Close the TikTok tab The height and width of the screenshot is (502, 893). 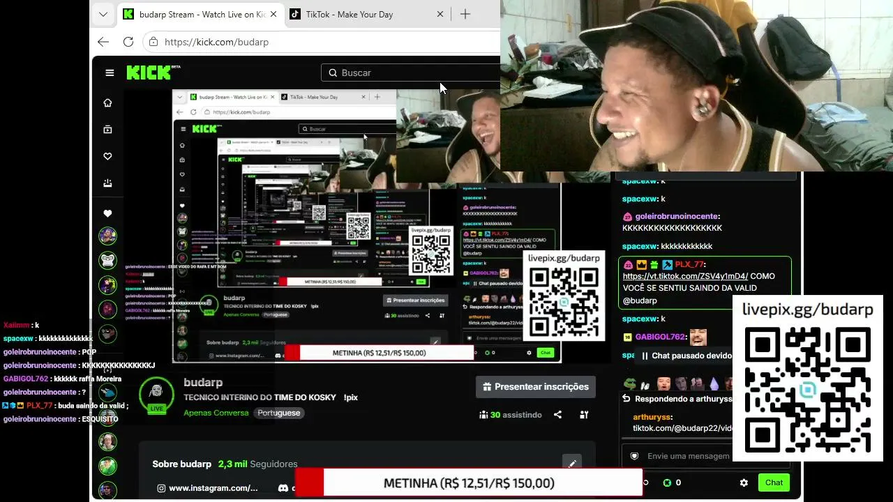pyautogui.click(x=440, y=14)
